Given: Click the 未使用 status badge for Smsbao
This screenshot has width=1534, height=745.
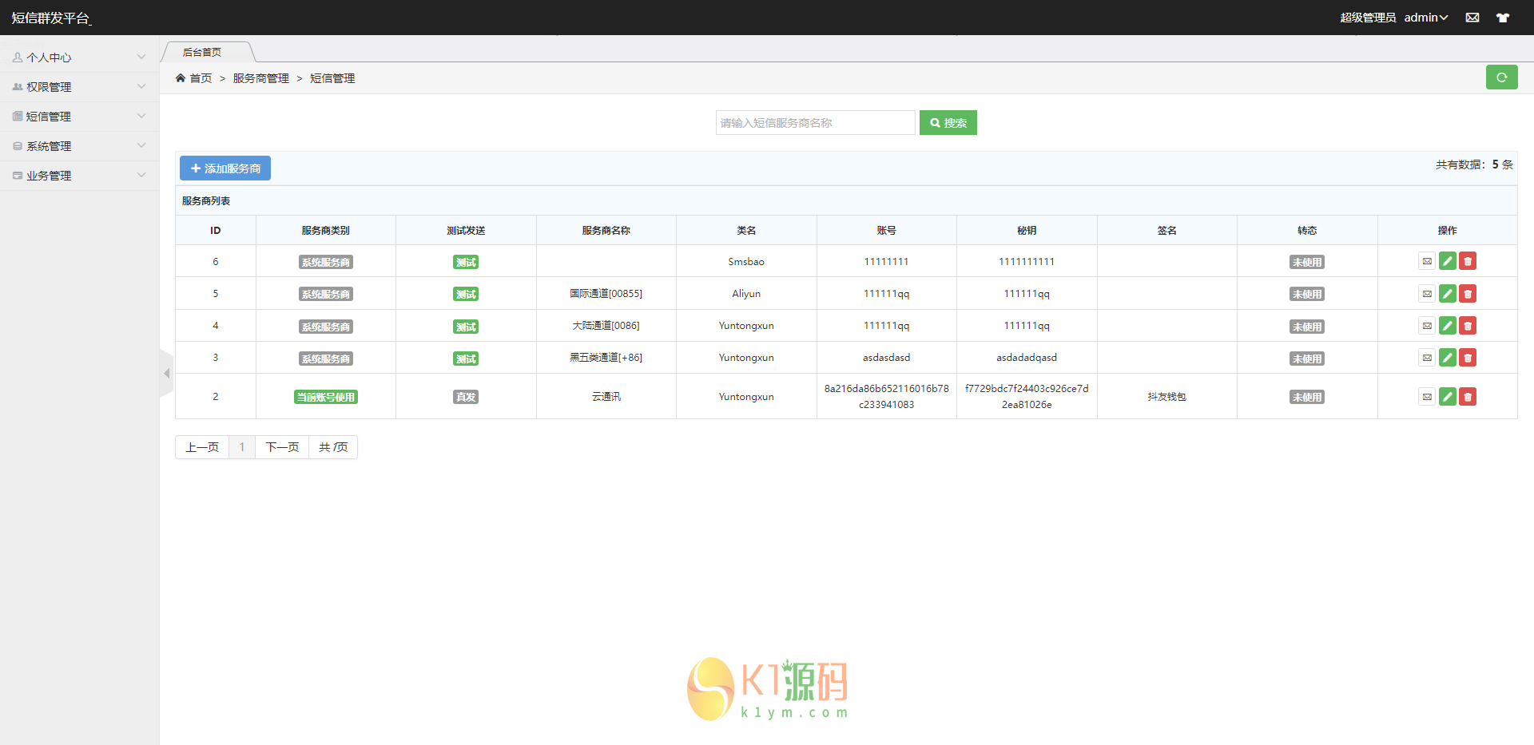Looking at the screenshot, I should coord(1307,262).
